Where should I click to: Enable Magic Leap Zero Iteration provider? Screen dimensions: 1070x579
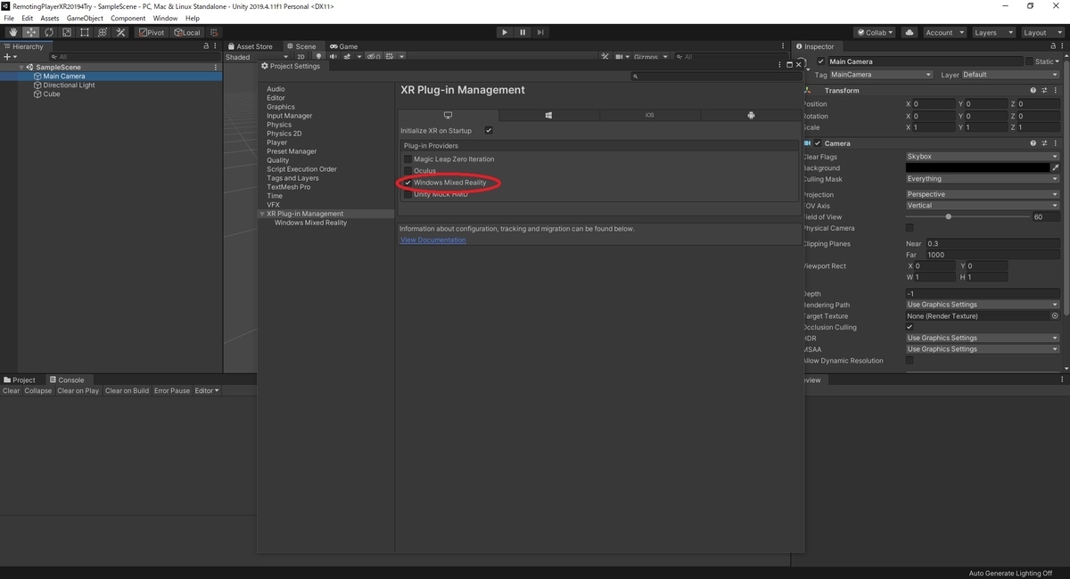(x=407, y=159)
